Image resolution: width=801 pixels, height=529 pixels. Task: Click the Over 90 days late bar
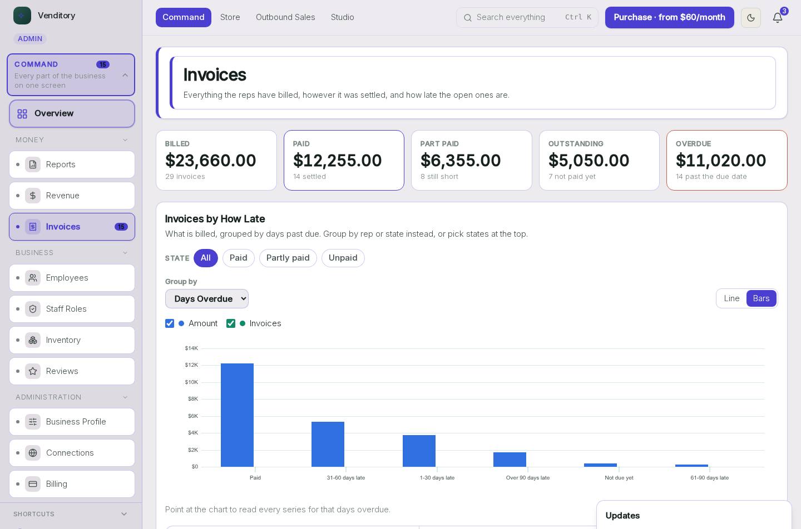[x=510, y=460]
